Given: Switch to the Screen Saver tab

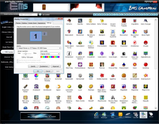Looking at the screenshot, I should tap(32, 23).
